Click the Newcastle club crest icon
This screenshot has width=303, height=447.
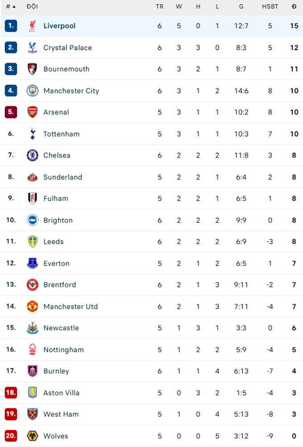point(32,328)
